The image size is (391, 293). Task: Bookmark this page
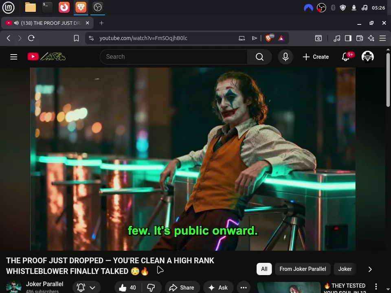(76, 38)
